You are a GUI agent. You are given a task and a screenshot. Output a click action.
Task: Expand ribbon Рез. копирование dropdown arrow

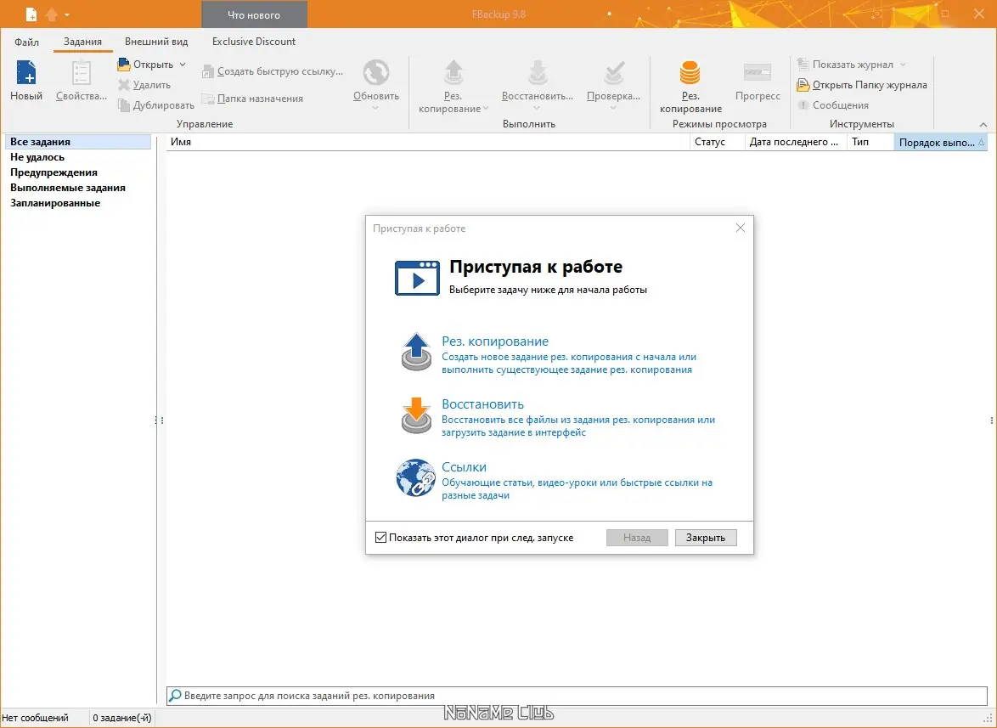click(x=486, y=108)
